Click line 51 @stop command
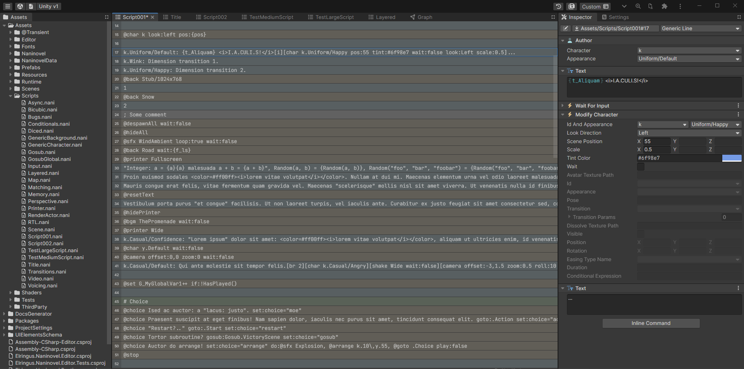 (x=335, y=355)
